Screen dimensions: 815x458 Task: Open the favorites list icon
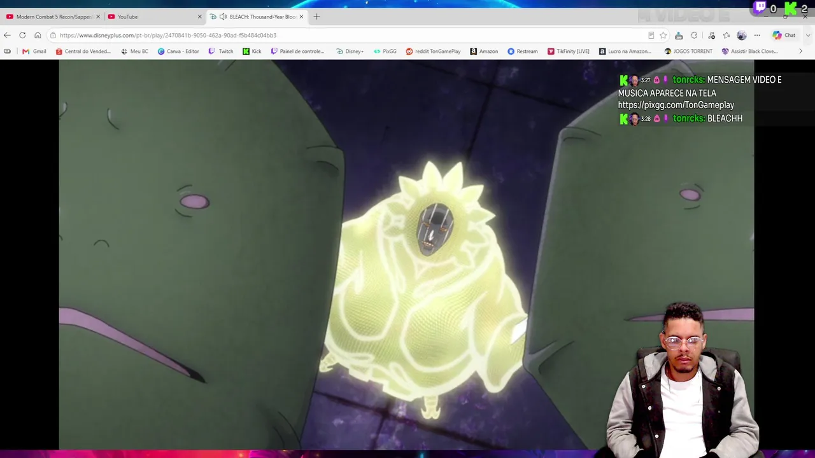pyautogui.click(x=726, y=35)
